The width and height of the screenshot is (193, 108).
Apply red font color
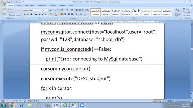[x=55, y=14]
